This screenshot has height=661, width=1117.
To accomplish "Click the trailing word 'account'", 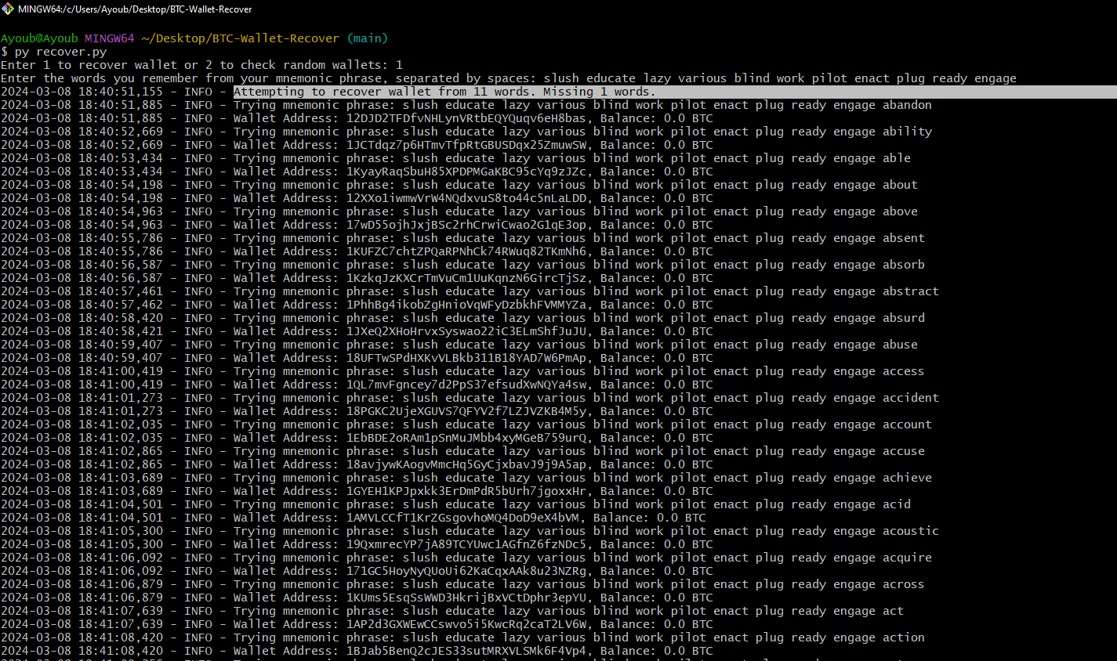I will coord(907,424).
